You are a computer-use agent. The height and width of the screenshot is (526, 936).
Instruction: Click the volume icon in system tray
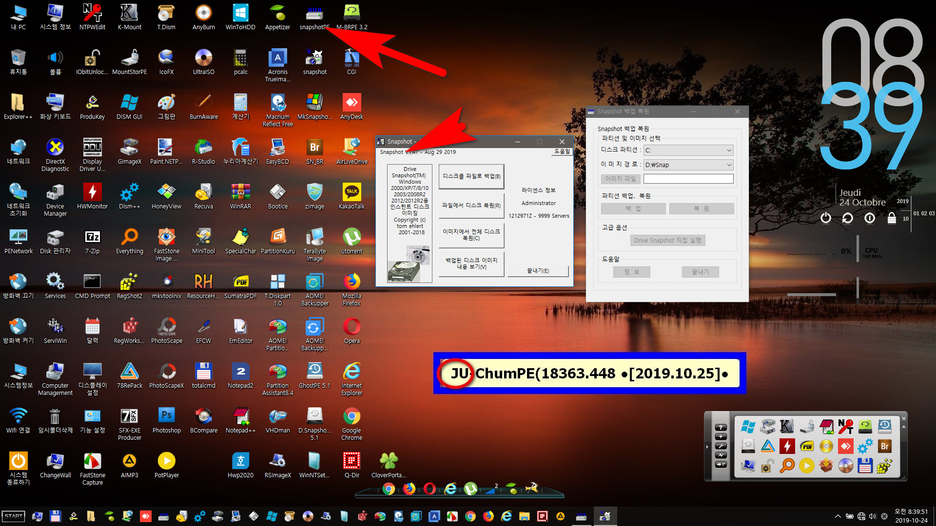tap(873, 516)
